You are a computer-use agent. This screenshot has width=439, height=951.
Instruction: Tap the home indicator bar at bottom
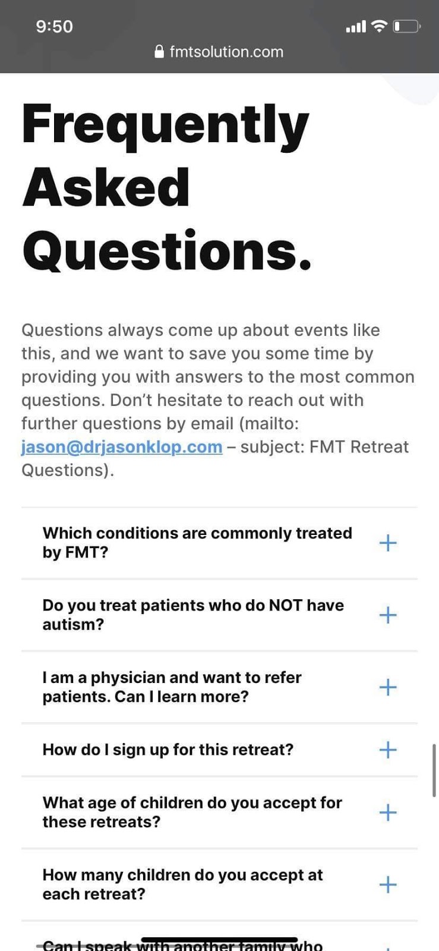[x=219, y=940]
